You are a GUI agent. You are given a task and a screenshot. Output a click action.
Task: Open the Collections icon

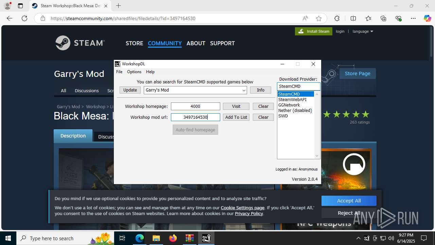tap(383, 18)
